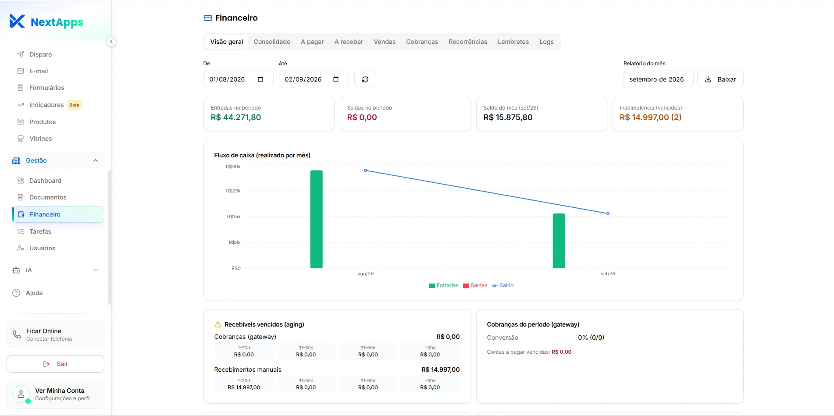Click the Saldo do mês value R$ 15.875,80
Screen dimensions: 834x416
(x=508, y=117)
